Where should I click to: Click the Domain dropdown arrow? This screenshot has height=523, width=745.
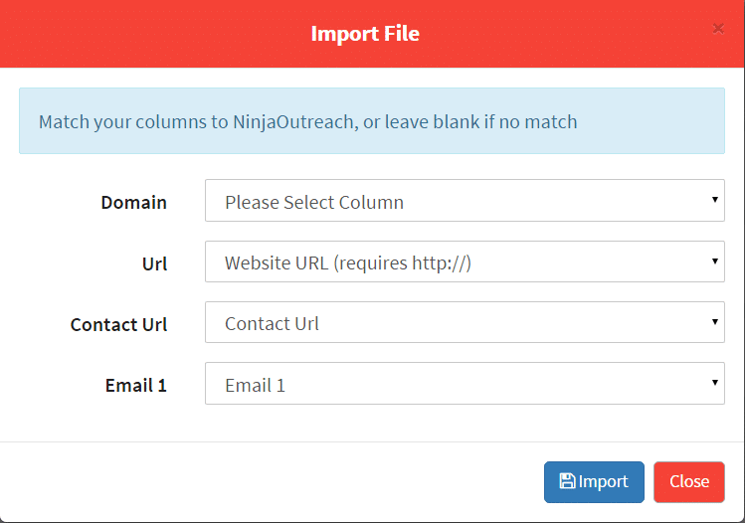714,200
